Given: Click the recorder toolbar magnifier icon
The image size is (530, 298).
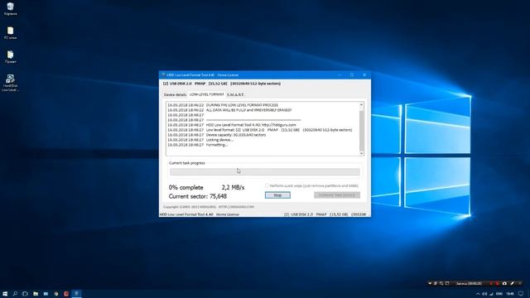Looking at the screenshot, I should (441, 283).
